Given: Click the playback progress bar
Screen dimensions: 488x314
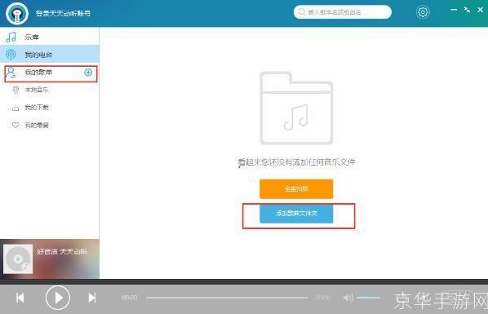Looking at the screenshot, I should click(227, 298).
